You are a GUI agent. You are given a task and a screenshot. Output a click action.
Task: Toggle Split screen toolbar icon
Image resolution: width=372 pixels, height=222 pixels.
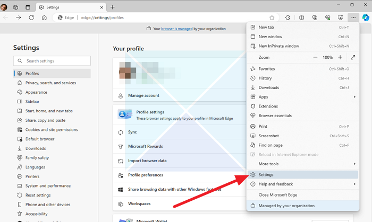point(301,17)
